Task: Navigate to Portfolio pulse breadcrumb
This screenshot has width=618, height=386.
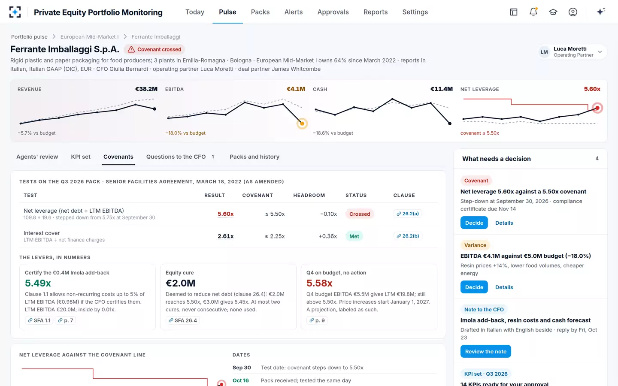Action: pos(29,37)
